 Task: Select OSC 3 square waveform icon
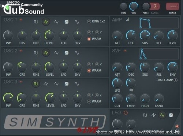[36, 84]
